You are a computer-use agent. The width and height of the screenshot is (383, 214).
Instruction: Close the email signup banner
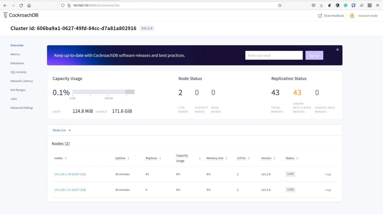point(337,50)
